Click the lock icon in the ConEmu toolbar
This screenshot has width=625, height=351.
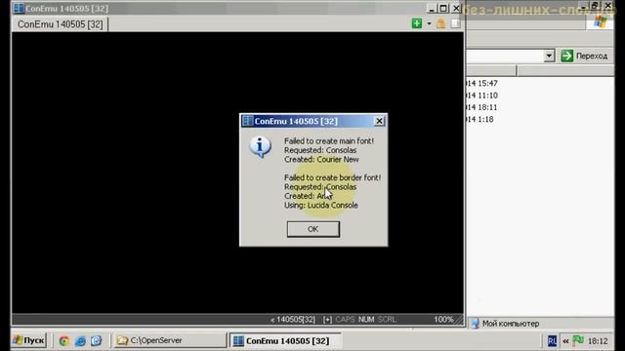440,23
